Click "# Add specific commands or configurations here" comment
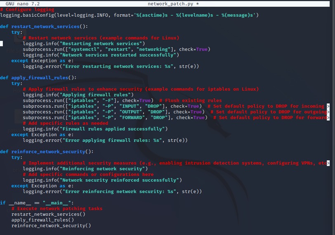Screen dimensions: 335x235 [88, 174]
